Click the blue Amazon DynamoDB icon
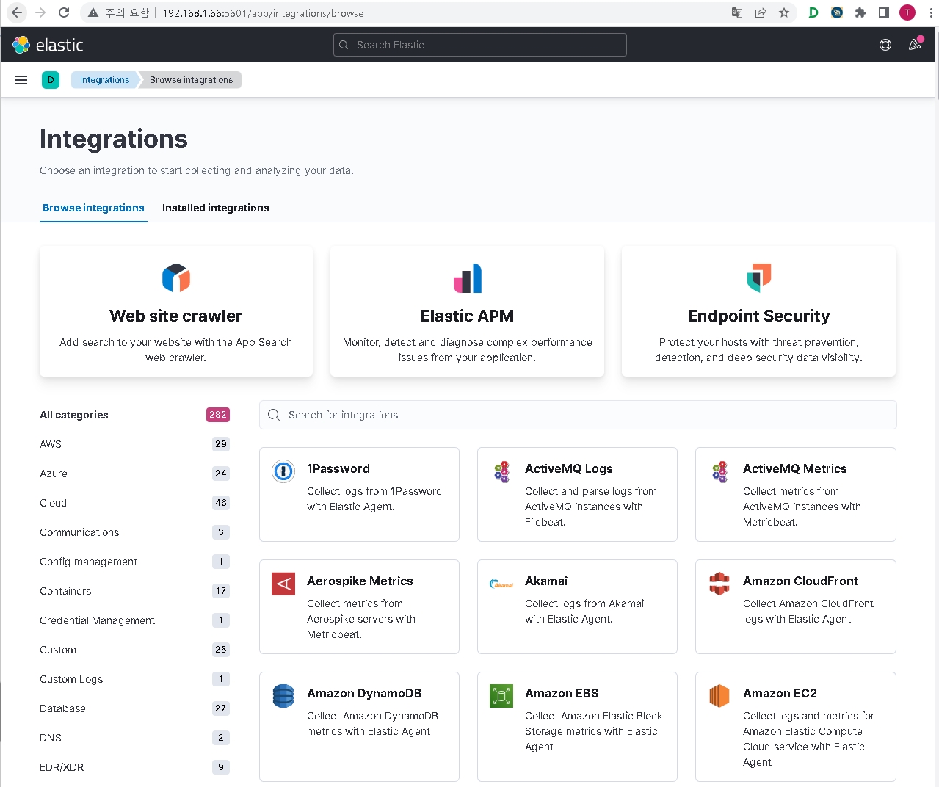Screen dimensions: 939x787 283,696
